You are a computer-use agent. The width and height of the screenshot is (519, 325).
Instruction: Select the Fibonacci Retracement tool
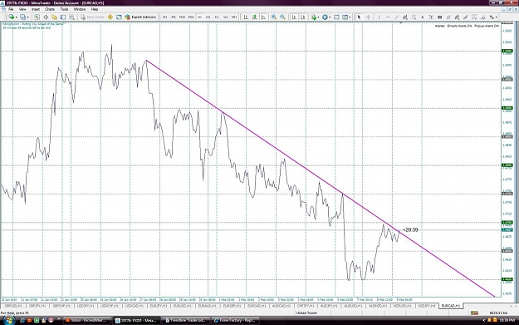pyautogui.click(x=414, y=17)
